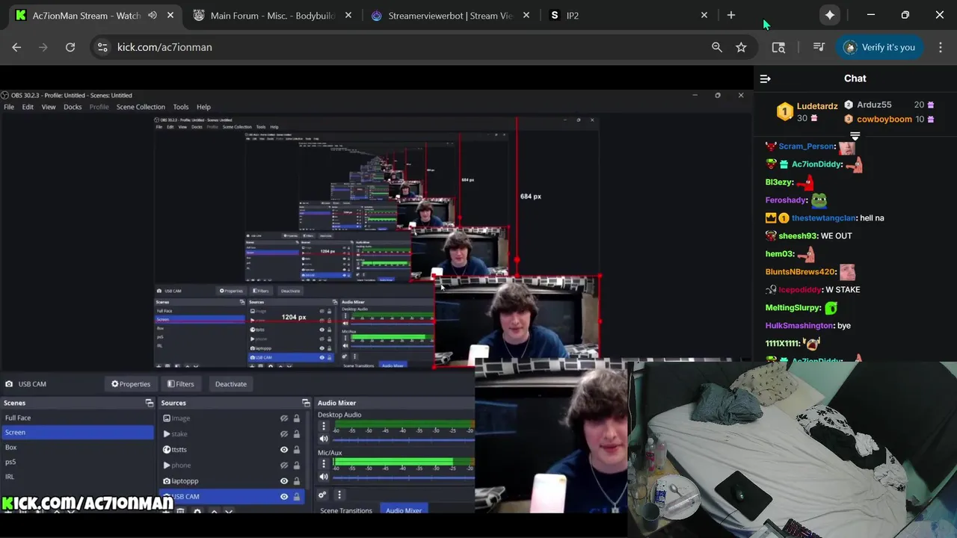The height and width of the screenshot is (538, 957).
Task: Switch to the Streamerviewerbot browser tab
Action: click(x=450, y=15)
